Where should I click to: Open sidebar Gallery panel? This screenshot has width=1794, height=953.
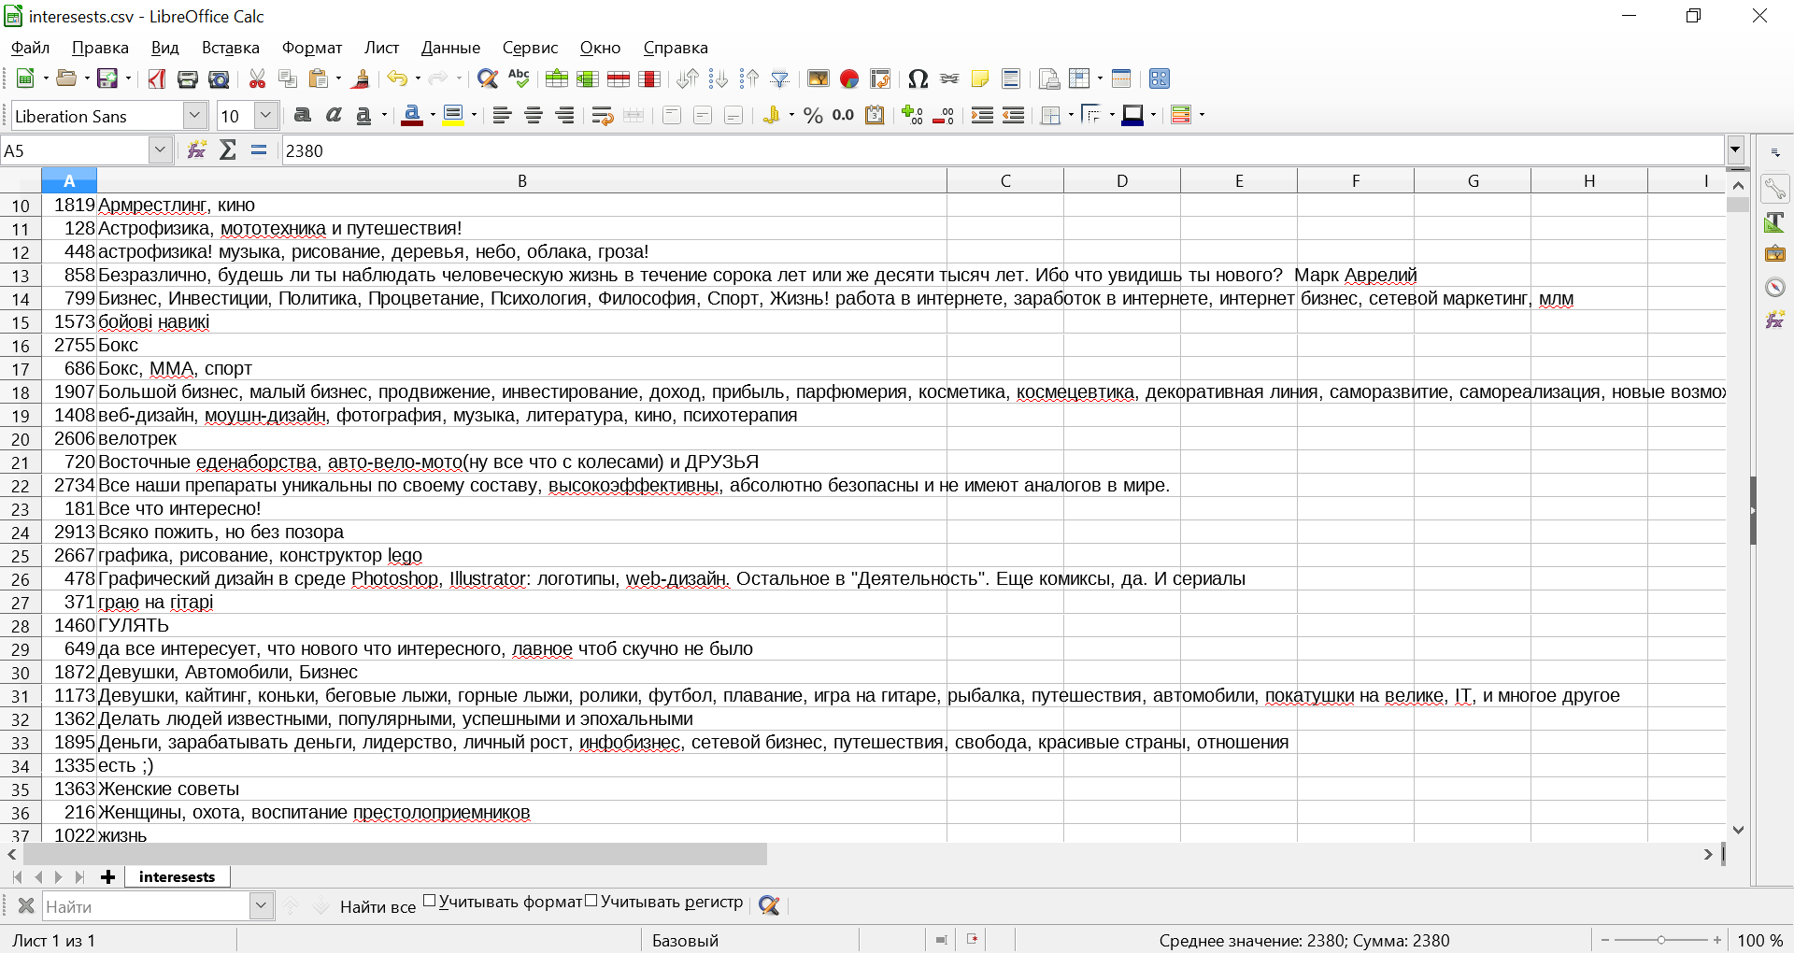[x=1775, y=254]
